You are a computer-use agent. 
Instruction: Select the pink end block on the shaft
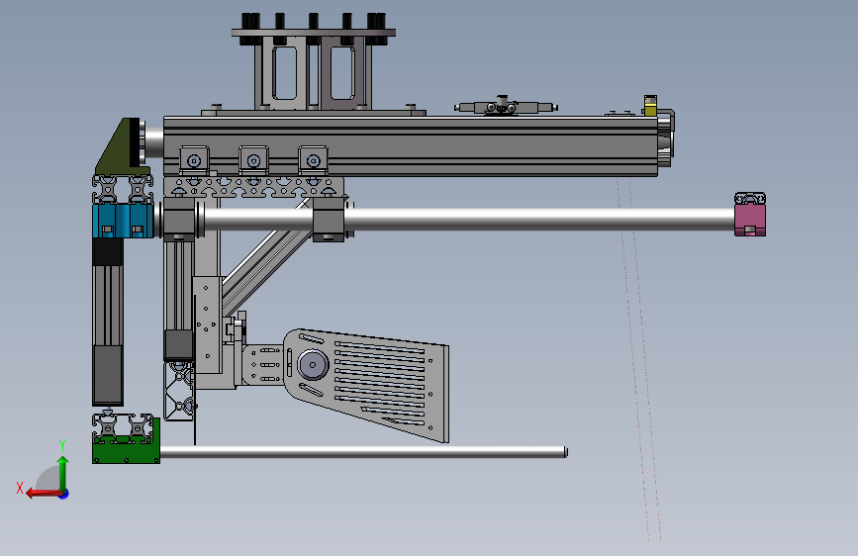pos(750,220)
